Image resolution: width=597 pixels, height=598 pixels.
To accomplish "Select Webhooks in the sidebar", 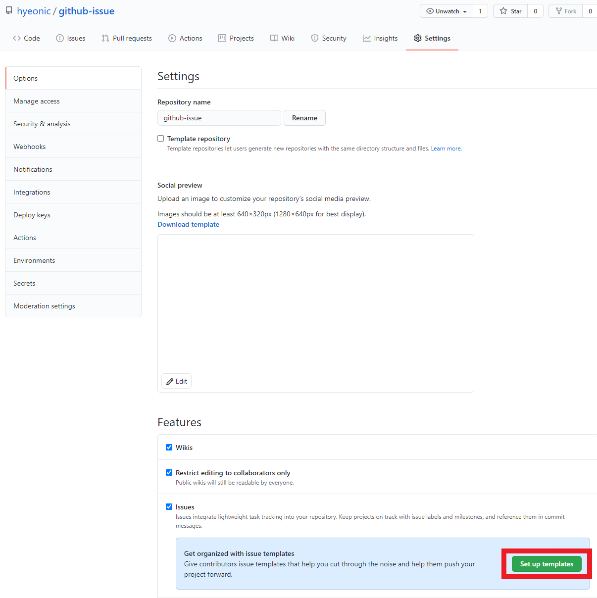I will (x=30, y=147).
